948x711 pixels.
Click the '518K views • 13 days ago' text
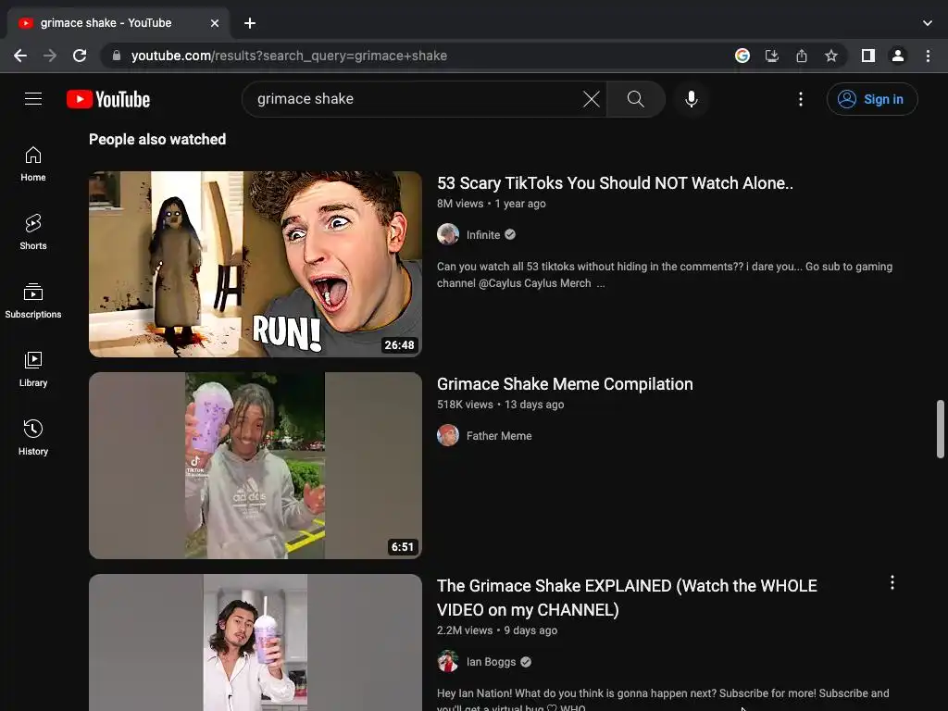pyautogui.click(x=501, y=405)
